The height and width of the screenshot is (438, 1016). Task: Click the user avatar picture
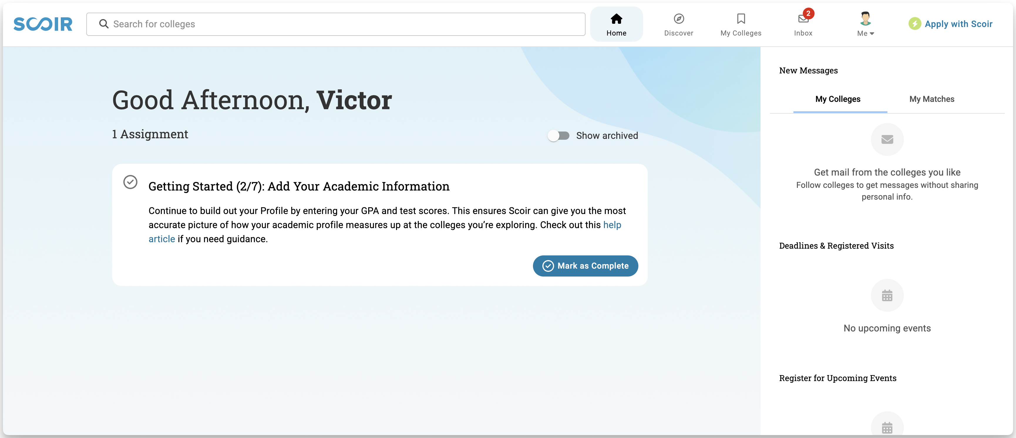point(865,18)
